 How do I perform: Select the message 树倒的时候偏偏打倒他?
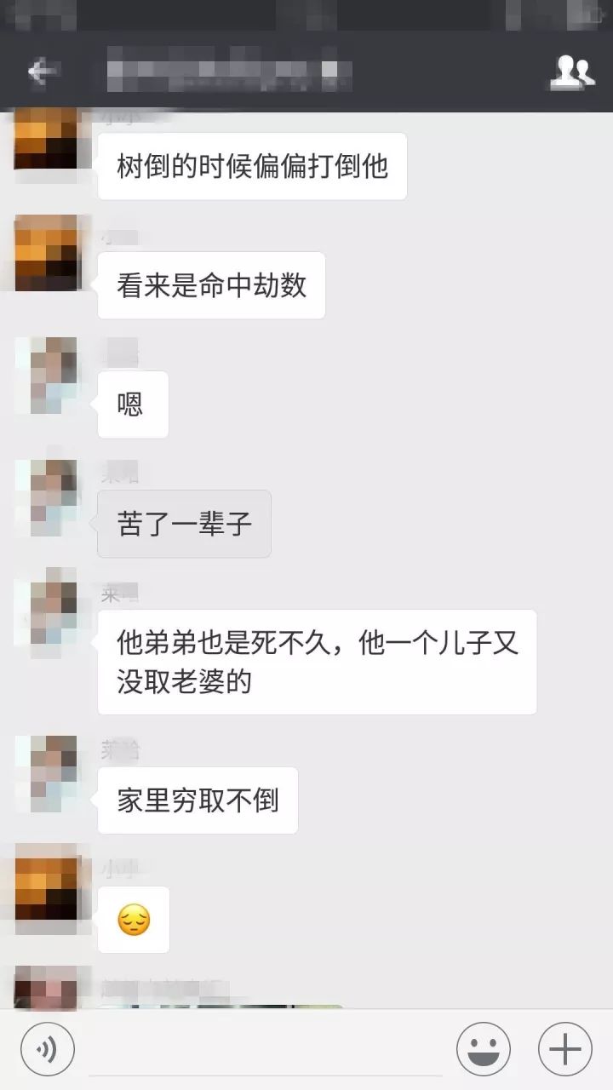pyautogui.click(x=252, y=166)
